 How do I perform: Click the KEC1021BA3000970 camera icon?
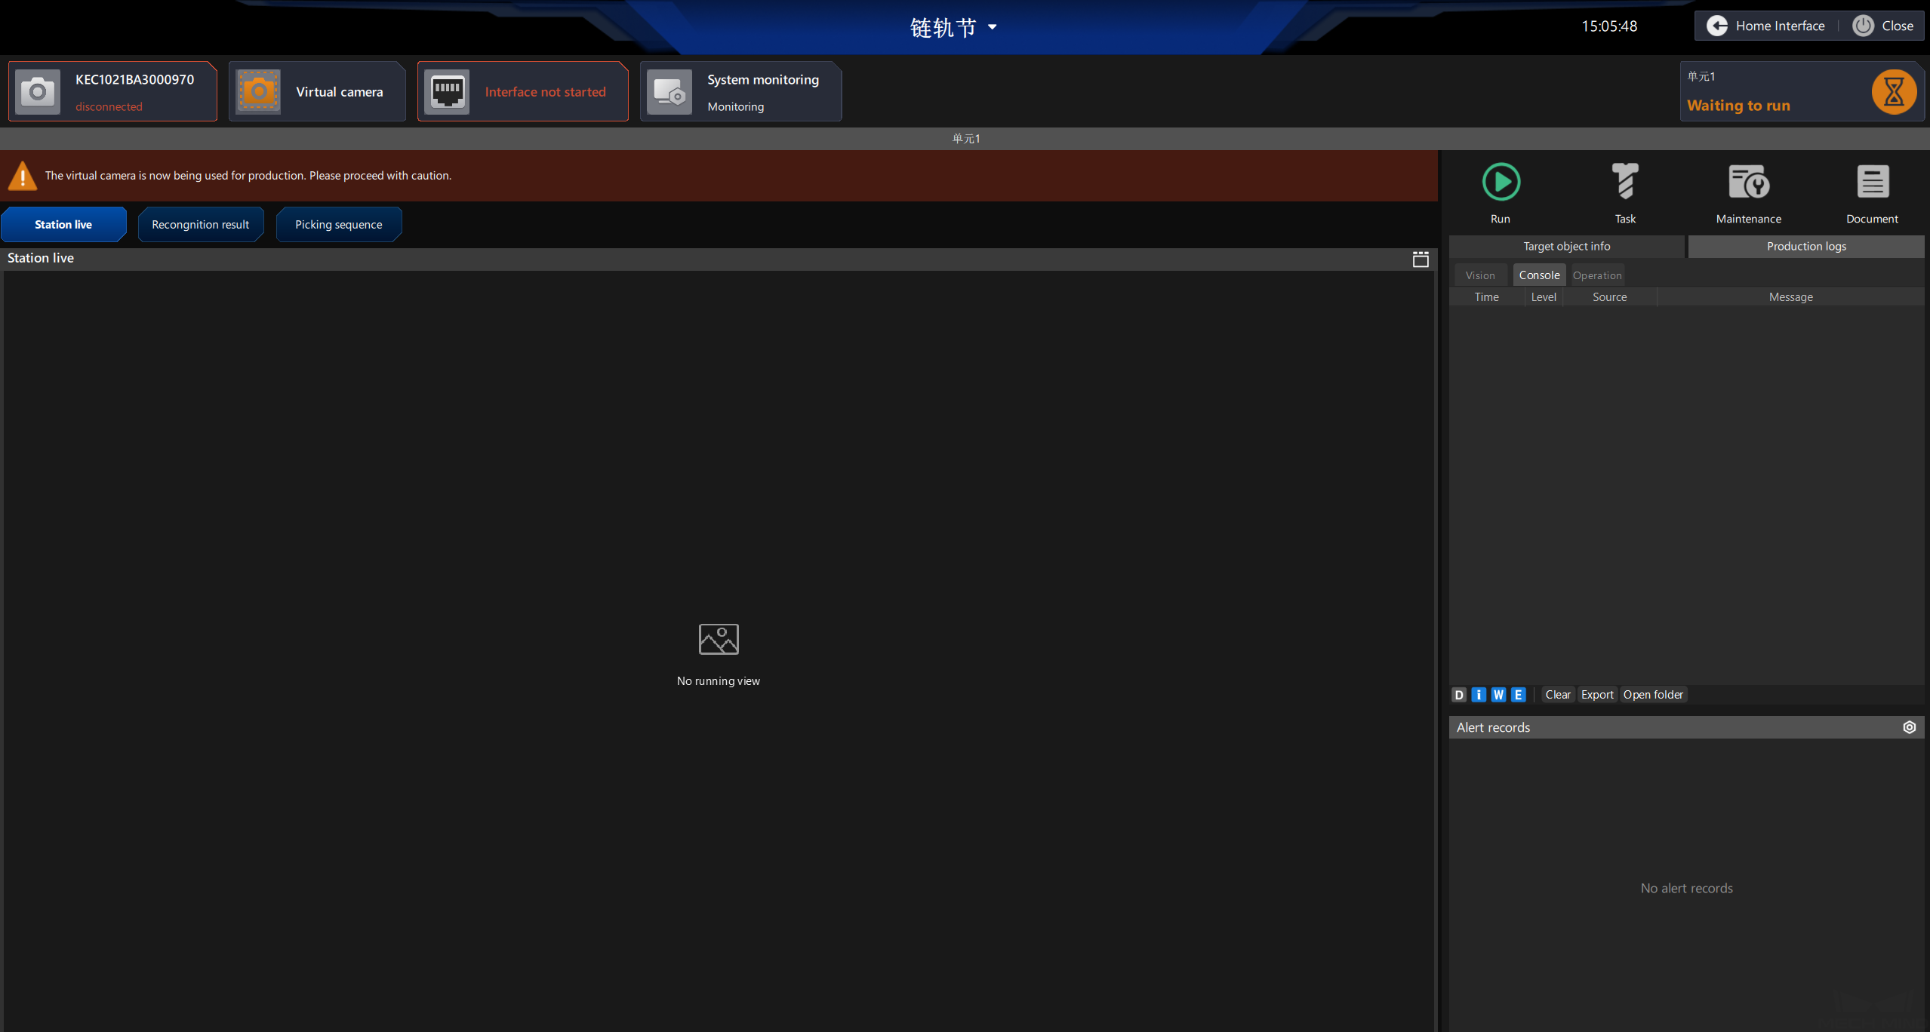click(x=38, y=91)
